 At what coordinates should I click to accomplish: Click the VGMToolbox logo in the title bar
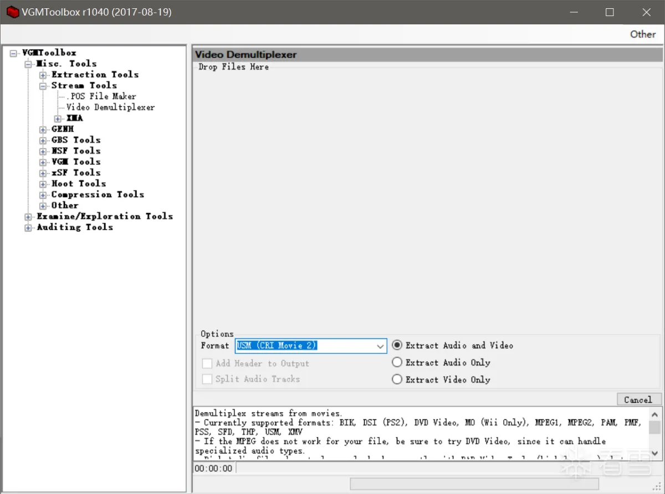click(x=12, y=12)
